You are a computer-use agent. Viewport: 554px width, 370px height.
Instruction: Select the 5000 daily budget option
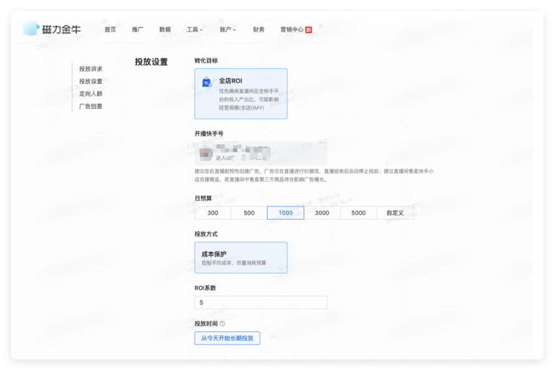[x=357, y=213]
